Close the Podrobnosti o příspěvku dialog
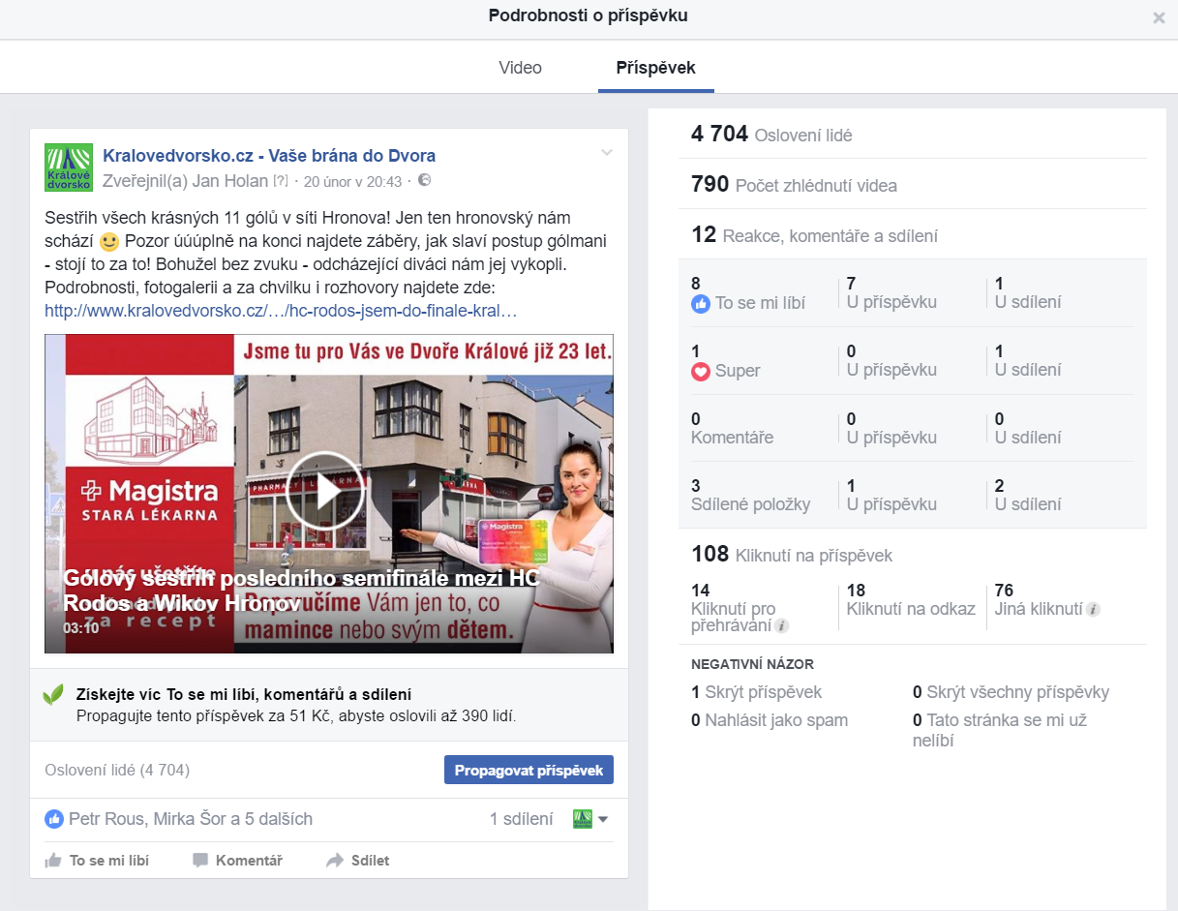The width and height of the screenshot is (1178, 911). [1159, 17]
